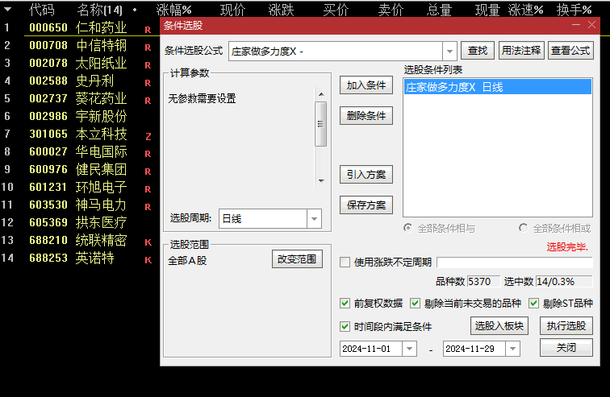Click 删除条件 to remove condition
The height and width of the screenshot is (397, 610).
tap(366, 116)
